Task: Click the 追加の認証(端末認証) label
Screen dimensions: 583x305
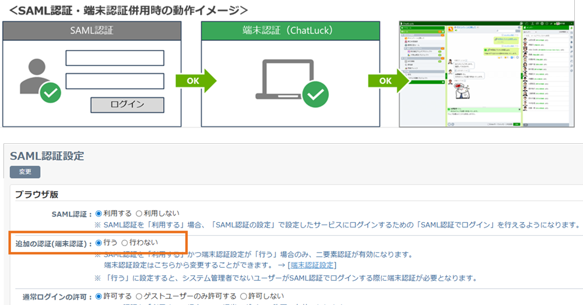Action: pos(53,244)
